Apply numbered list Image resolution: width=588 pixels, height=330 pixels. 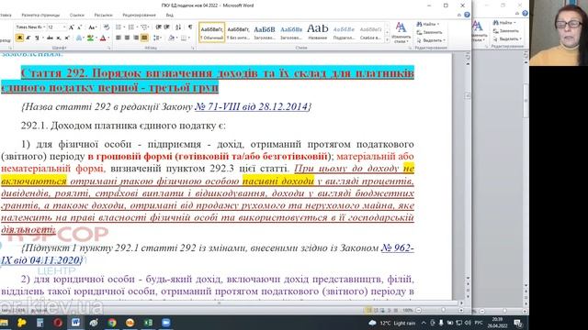point(131,27)
